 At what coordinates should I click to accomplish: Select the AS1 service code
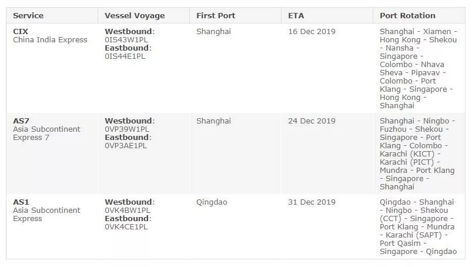click(x=21, y=202)
